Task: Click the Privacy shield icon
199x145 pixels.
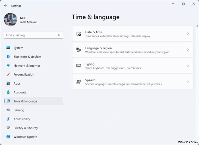Action: pyautogui.click(x=8, y=128)
